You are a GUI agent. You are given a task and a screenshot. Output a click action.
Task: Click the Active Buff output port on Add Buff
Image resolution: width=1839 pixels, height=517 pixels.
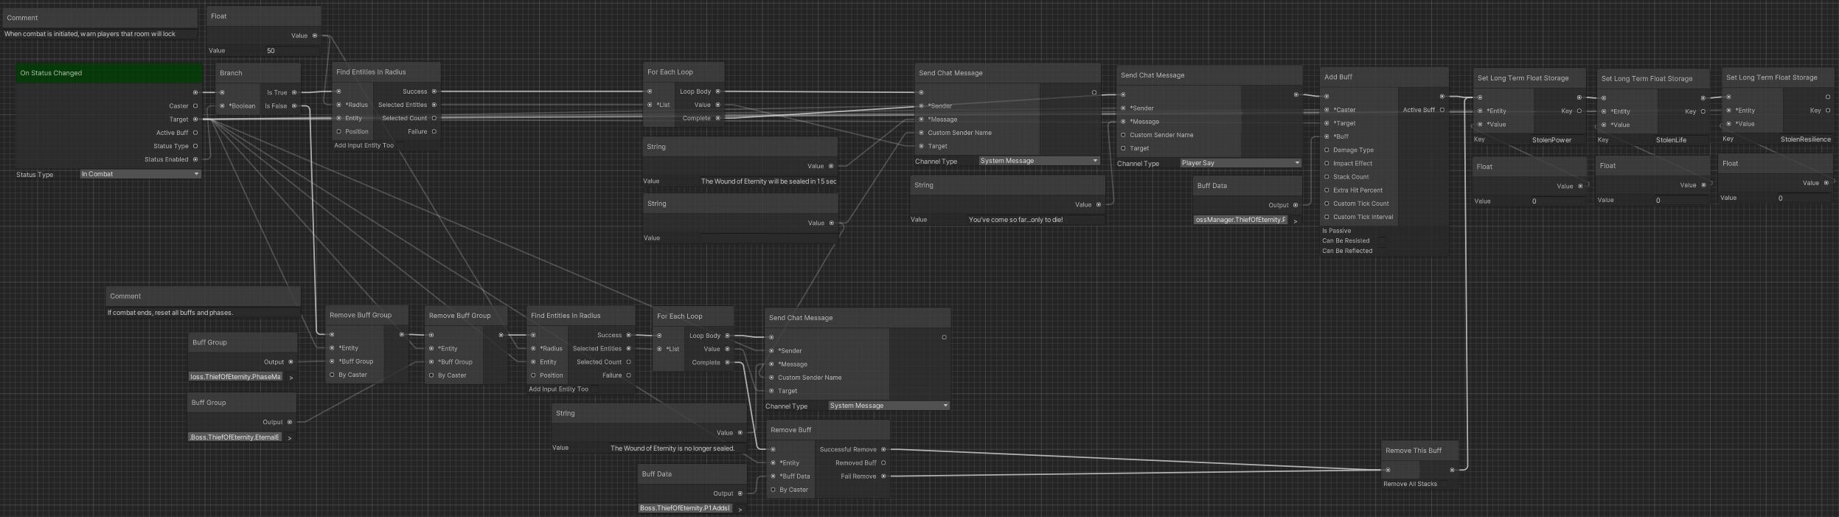point(1442,110)
